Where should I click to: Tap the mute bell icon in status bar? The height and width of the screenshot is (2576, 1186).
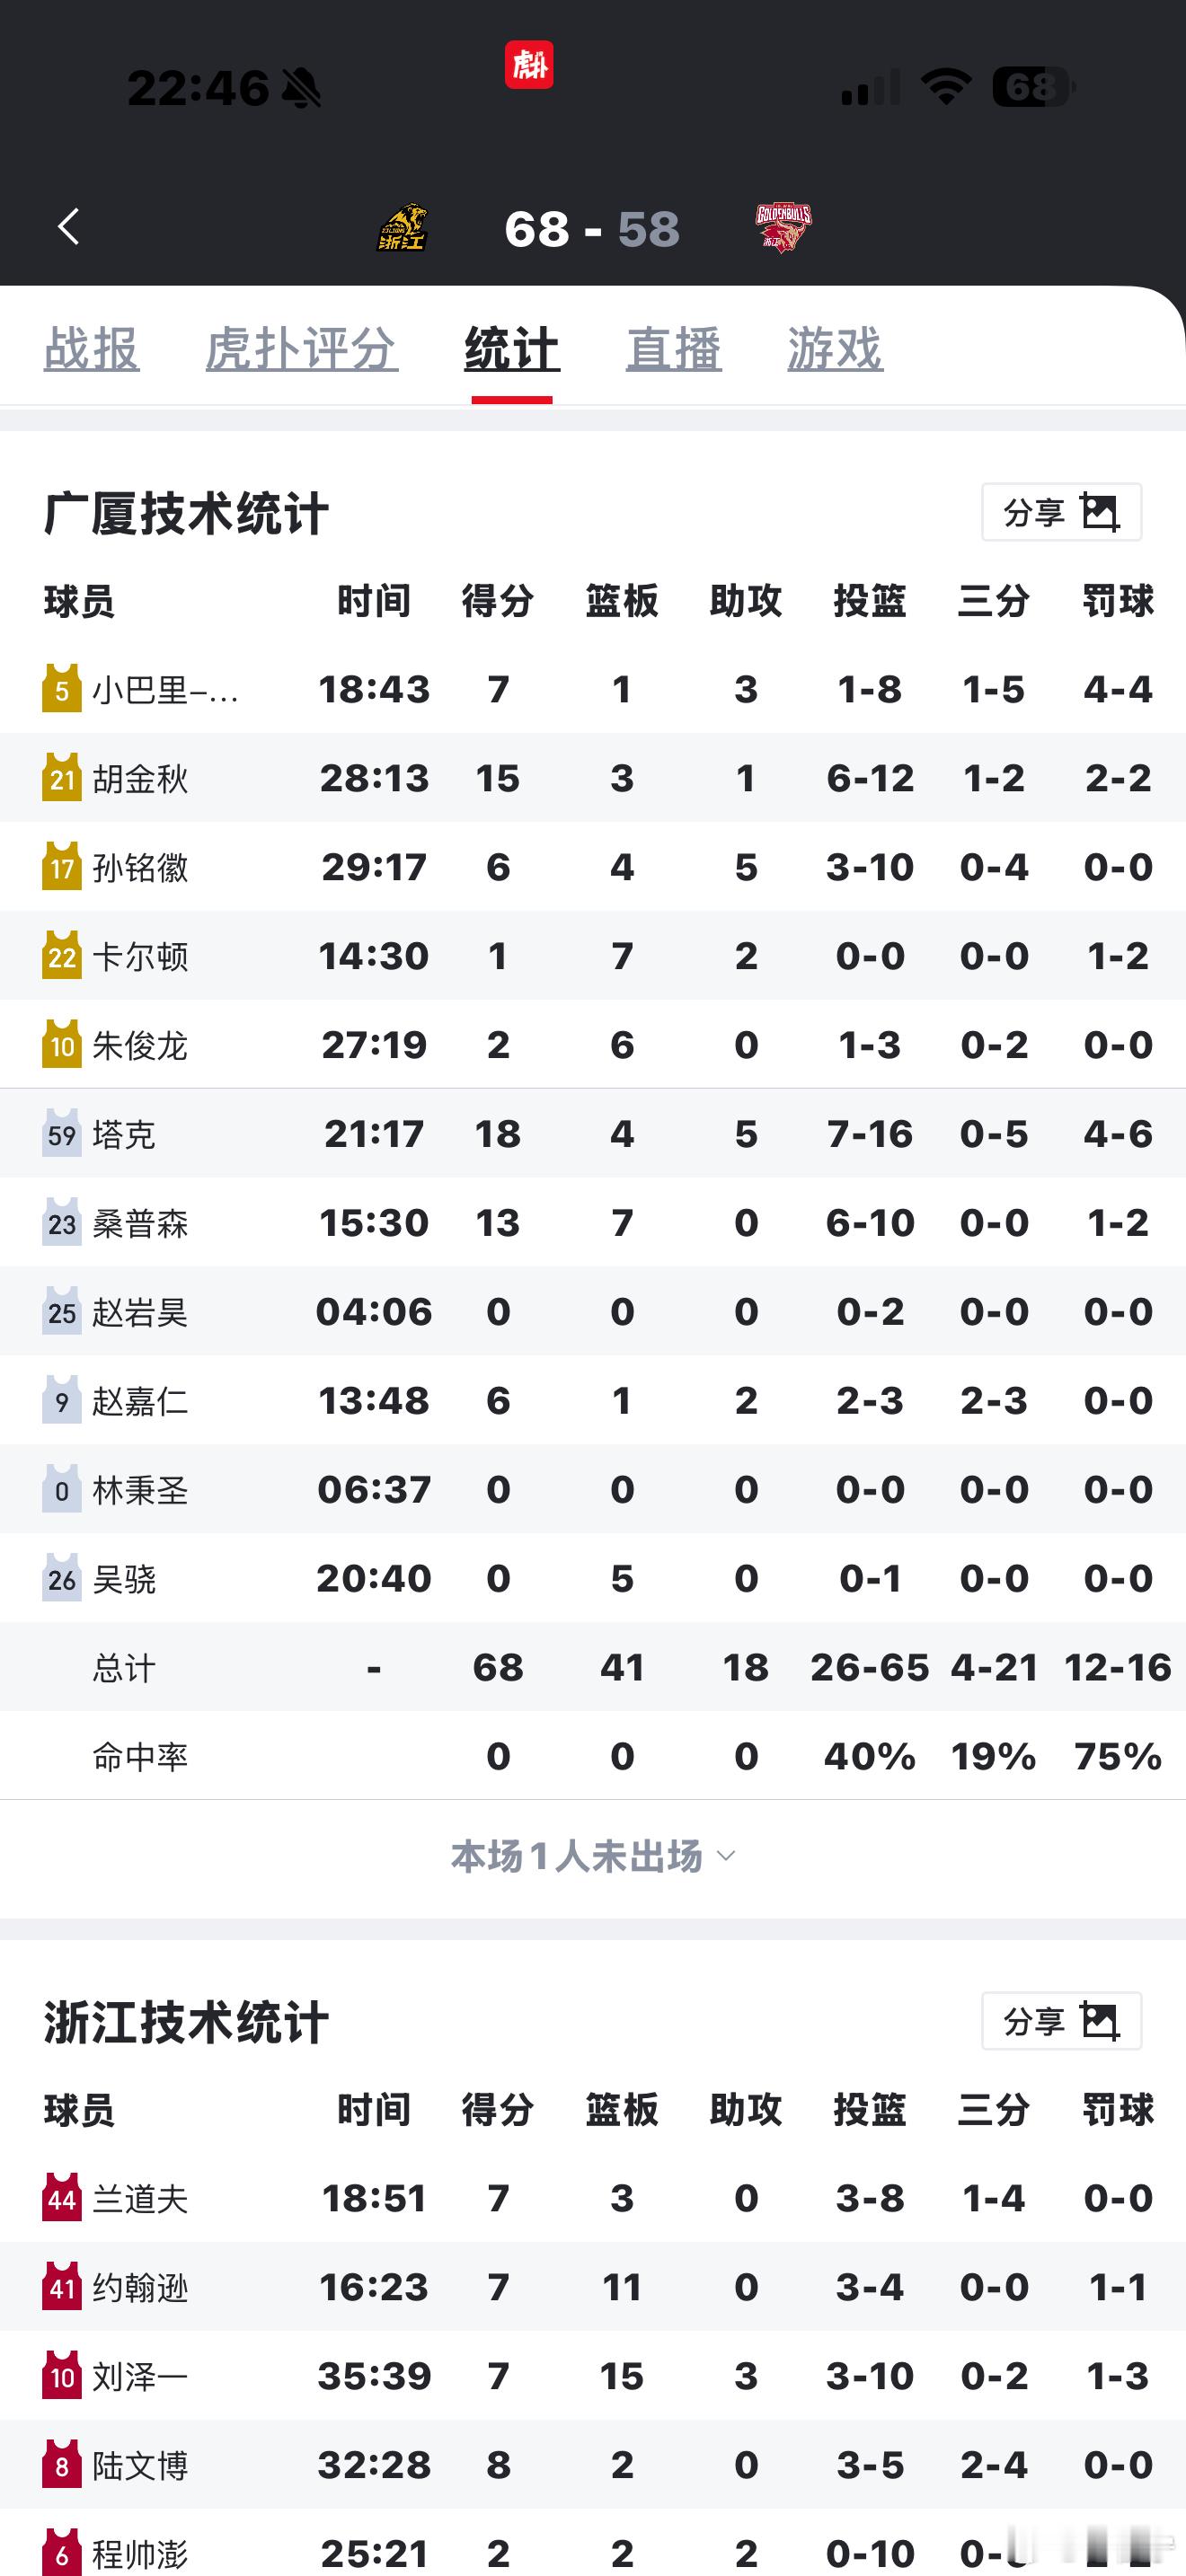pyautogui.click(x=301, y=89)
